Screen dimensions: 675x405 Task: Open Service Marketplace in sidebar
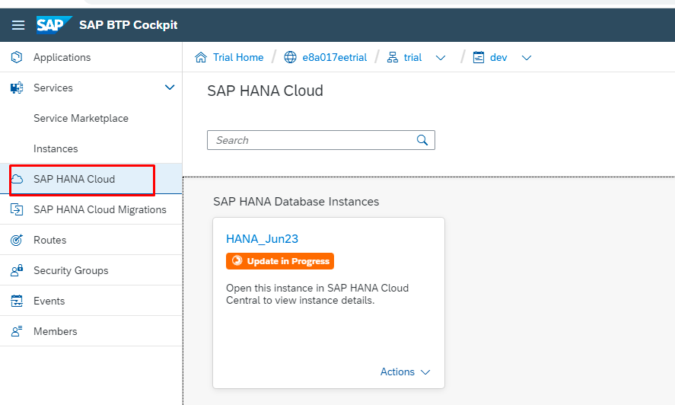click(81, 118)
